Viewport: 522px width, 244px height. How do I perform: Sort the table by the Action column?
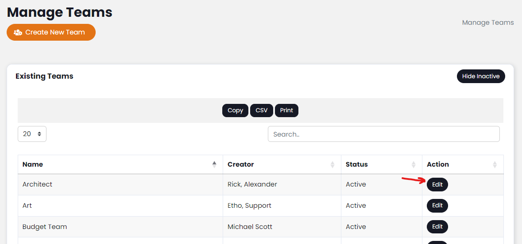pos(463,164)
